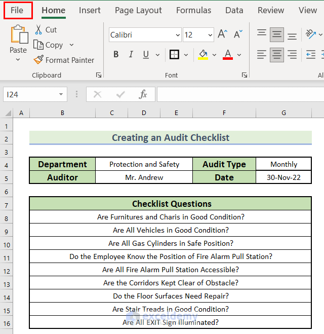
Task: Expand the Name Box dropdown arrow
Action: pos(61,94)
